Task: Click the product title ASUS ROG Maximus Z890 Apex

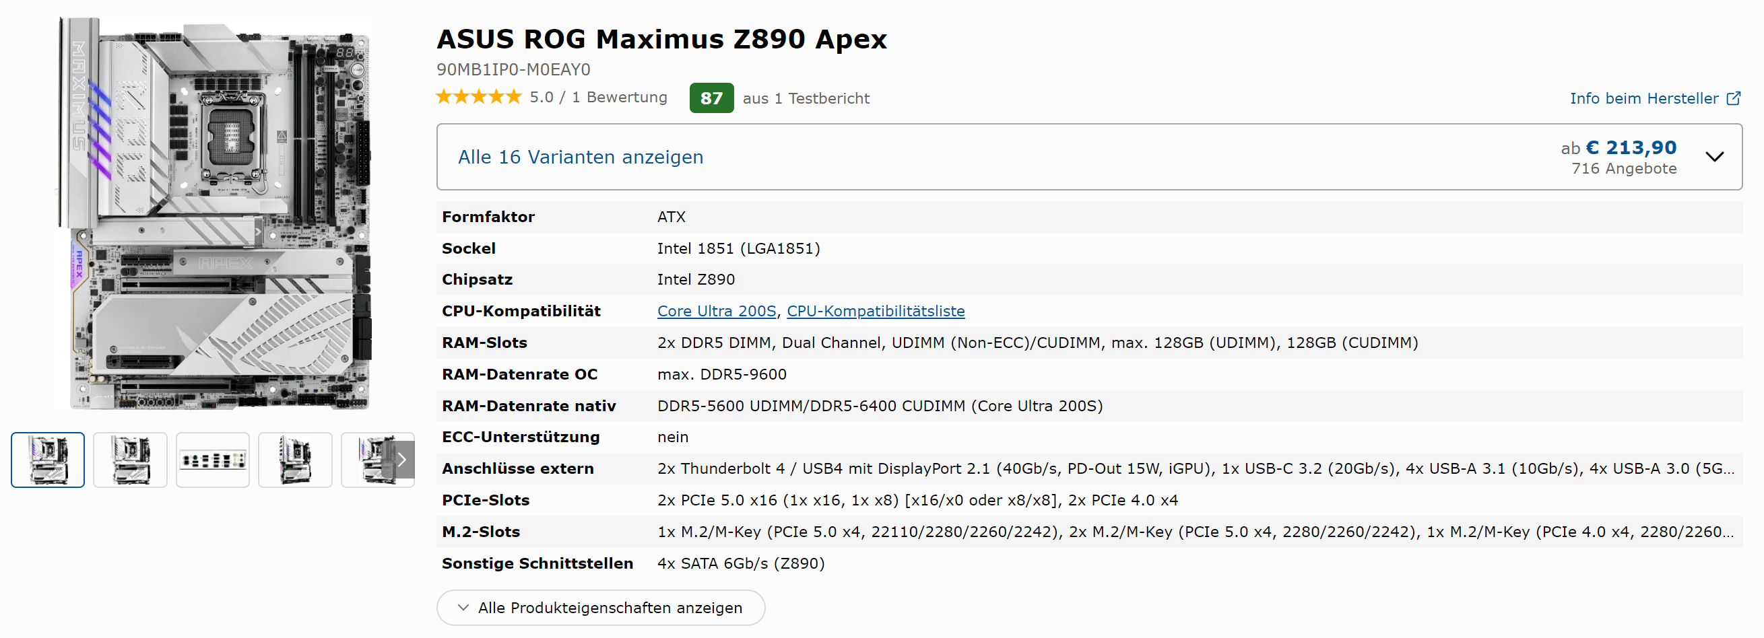Action: pos(661,39)
